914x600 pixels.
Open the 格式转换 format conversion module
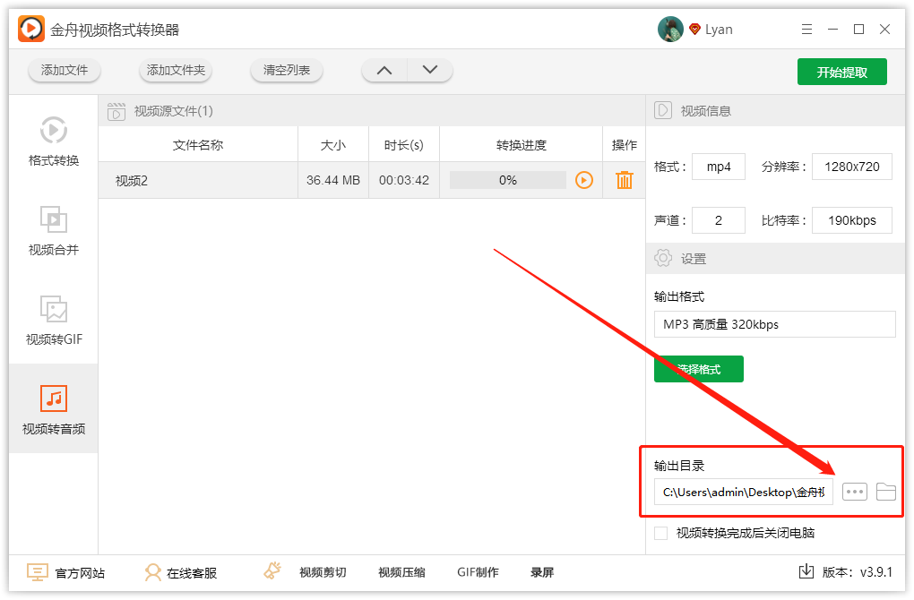click(x=54, y=141)
